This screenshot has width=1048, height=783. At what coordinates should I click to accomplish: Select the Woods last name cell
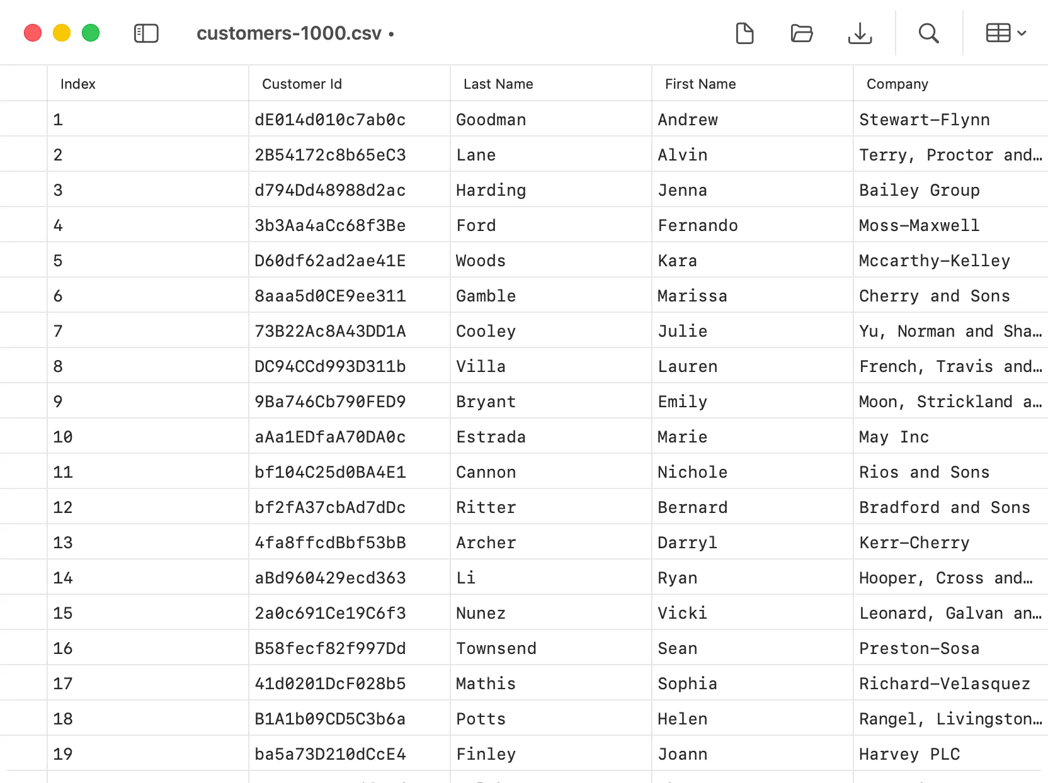click(x=551, y=260)
